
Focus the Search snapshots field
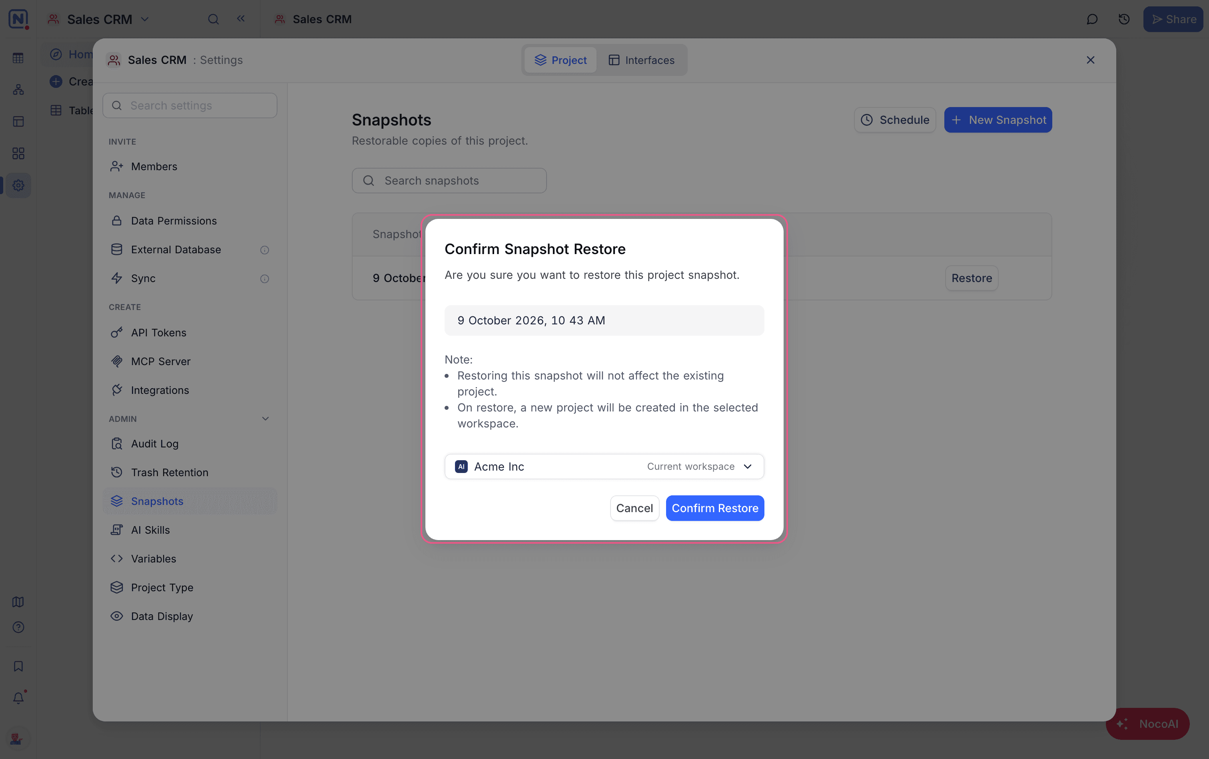click(x=449, y=180)
